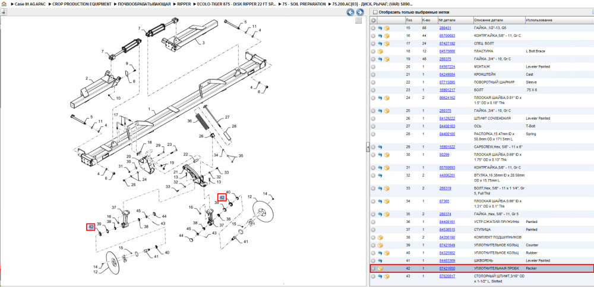Select the 'L Bolt Brace' usage cell
Image resolution: width=594 pixels, height=287 pixels.
coord(535,51)
